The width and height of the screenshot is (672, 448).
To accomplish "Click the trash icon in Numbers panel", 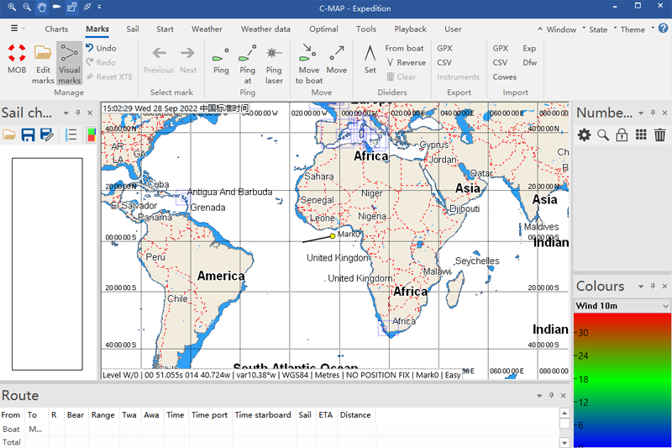I will coord(660,134).
